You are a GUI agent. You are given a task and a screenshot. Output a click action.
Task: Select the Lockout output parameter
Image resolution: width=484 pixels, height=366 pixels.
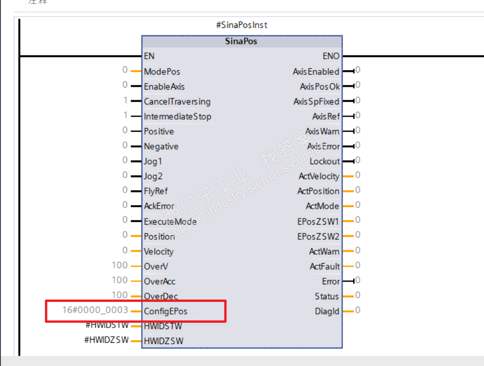pyautogui.click(x=325, y=161)
